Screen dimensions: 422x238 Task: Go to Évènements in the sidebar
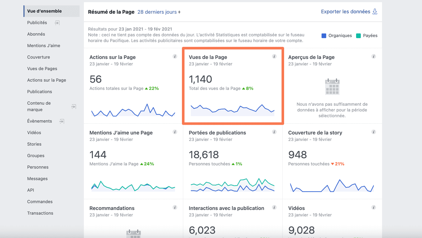(x=40, y=121)
